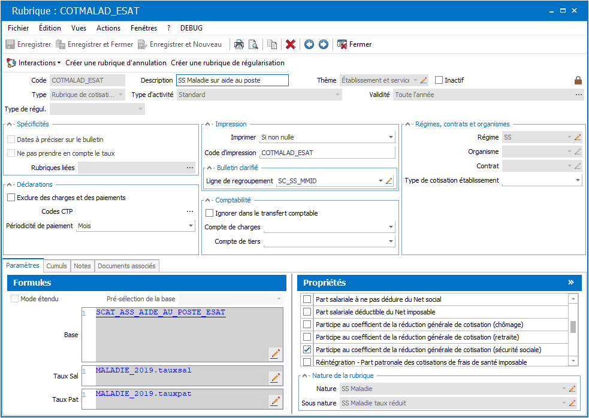Uncheck réduction générale (sécurité sociale) checkbox
The image size is (589, 418).
(307, 350)
